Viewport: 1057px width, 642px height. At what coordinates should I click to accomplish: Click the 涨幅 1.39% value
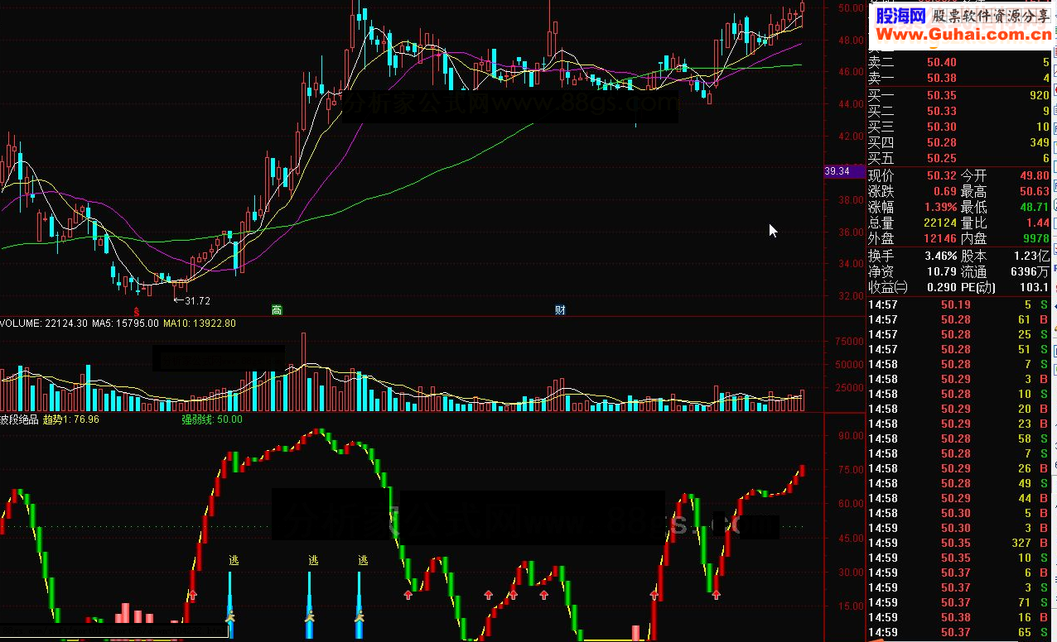939,207
